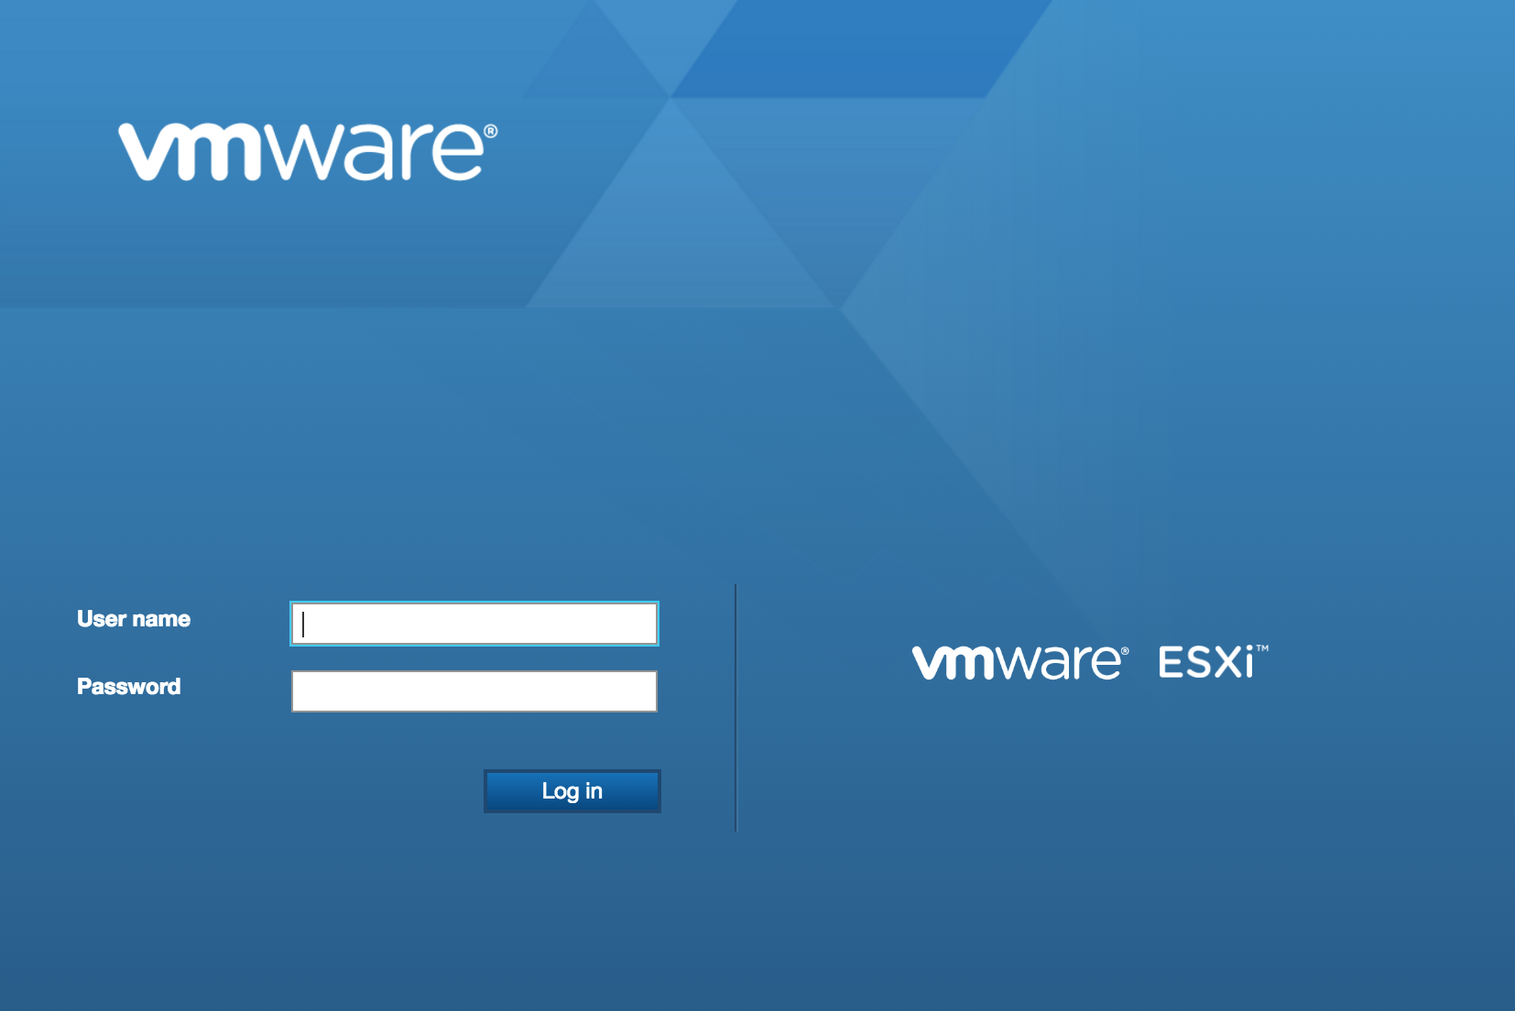Click the "vm" letters of the large logo

192,153
